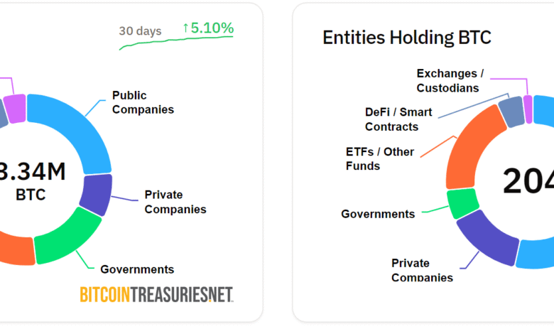Click the ETFs / Other Funds label
554x334 pixels.
(x=380, y=158)
